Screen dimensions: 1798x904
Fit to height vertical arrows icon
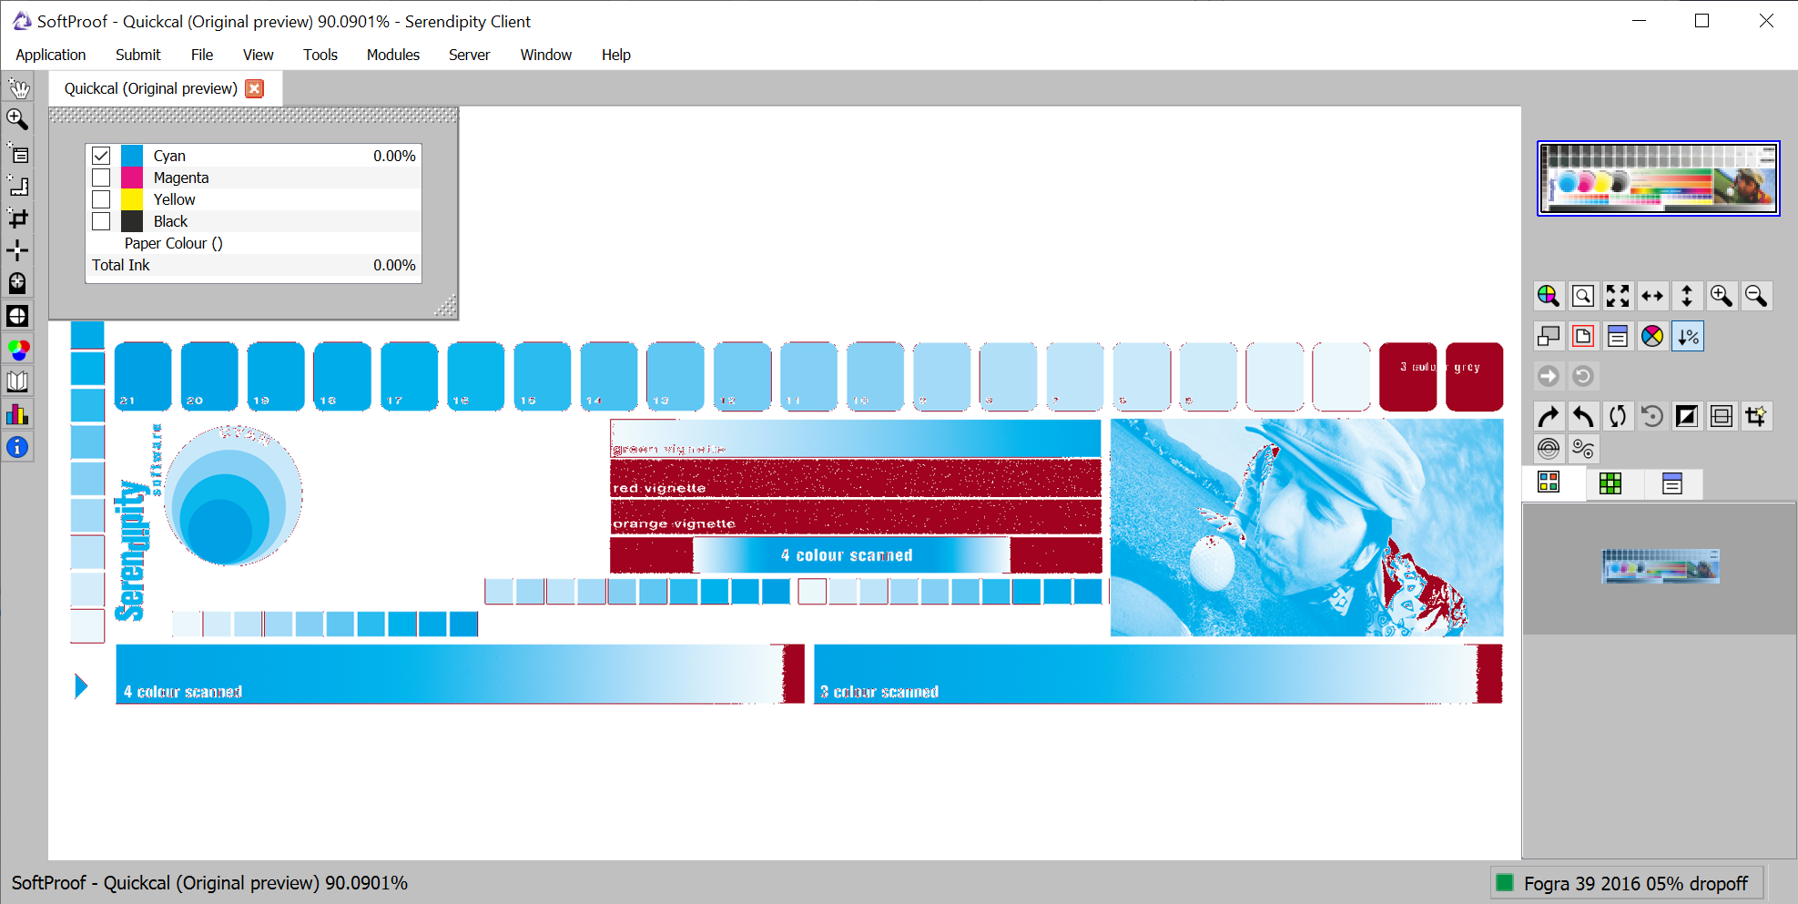(1686, 296)
